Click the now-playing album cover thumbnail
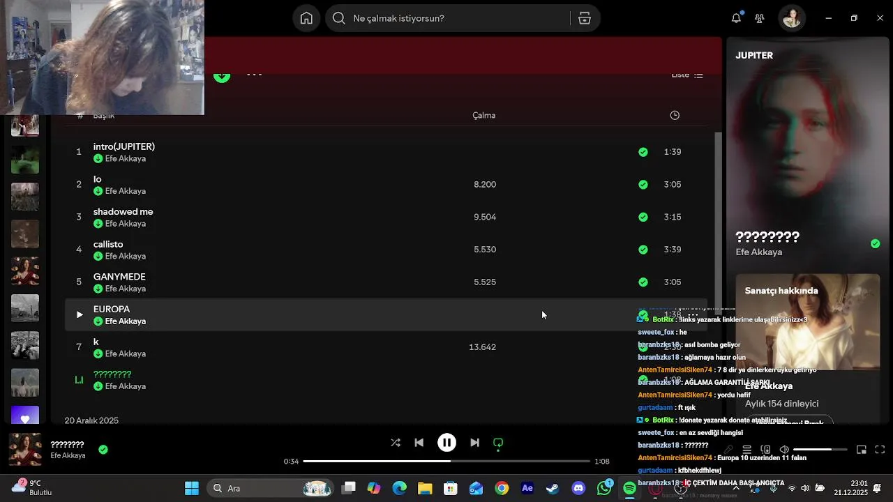 pyautogui.click(x=25, y=450)
